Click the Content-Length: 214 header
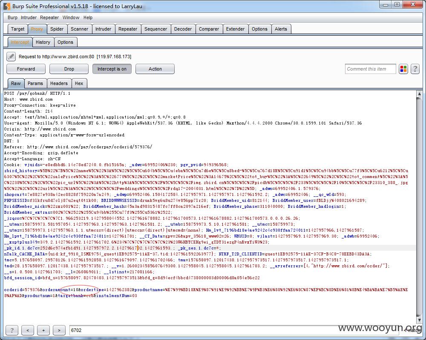 click(28, 111)
